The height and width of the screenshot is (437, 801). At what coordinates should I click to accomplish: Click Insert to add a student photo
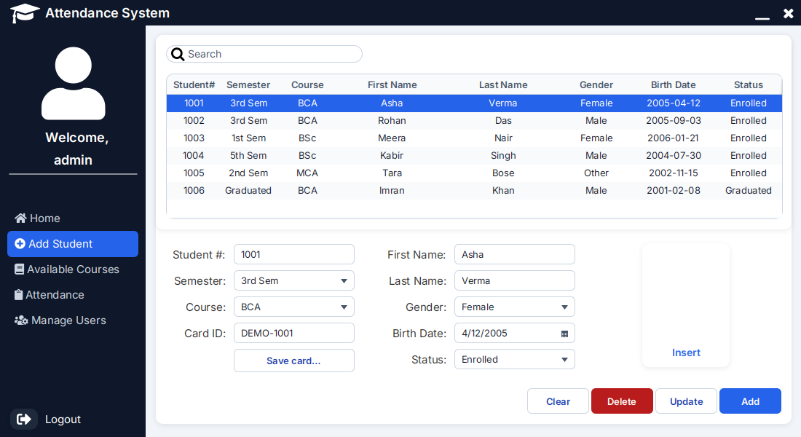coord(686,353)
